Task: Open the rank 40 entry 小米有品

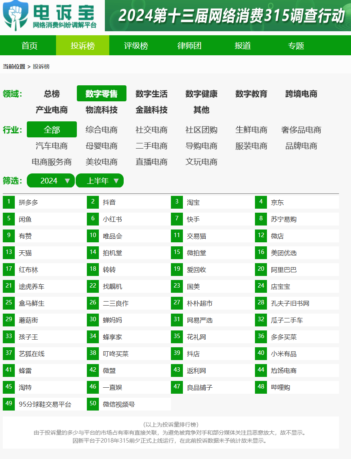Action: (297, 354)
